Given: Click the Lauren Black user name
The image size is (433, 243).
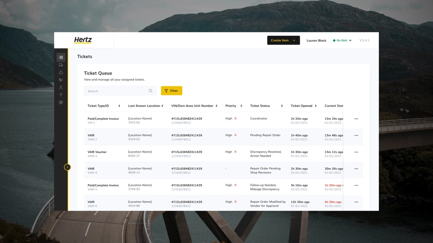Looking at the screenshot, I should 316,41.
